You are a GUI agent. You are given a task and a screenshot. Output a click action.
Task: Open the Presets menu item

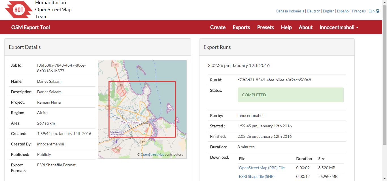[265, 27]
